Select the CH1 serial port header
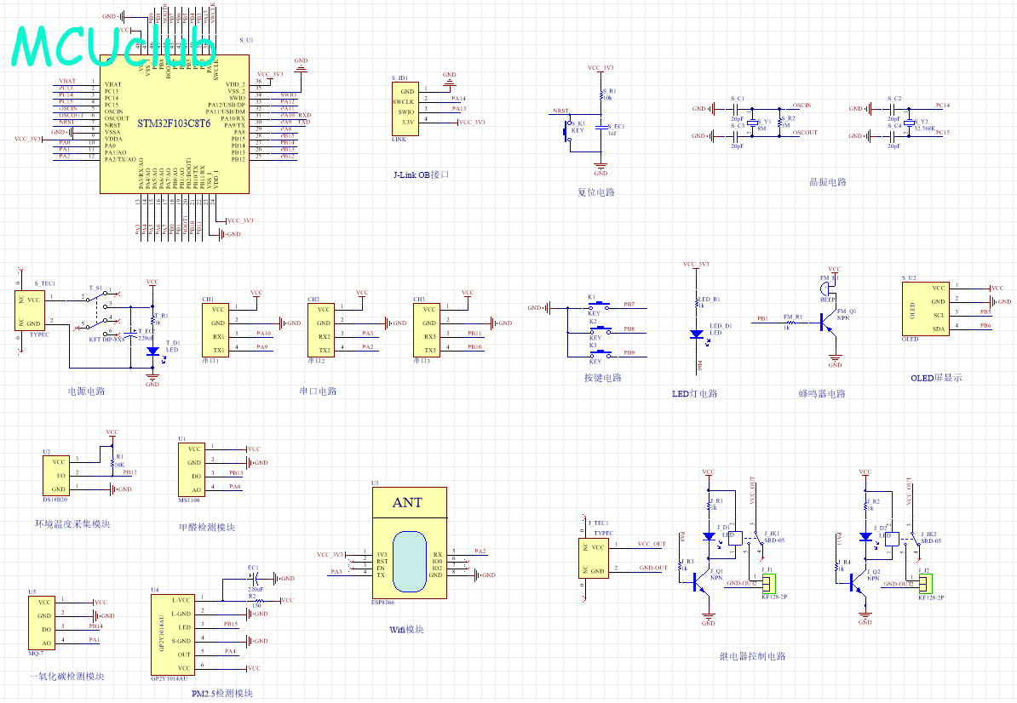The height and width of the screenshot is (703, 1017). point(216,329)
